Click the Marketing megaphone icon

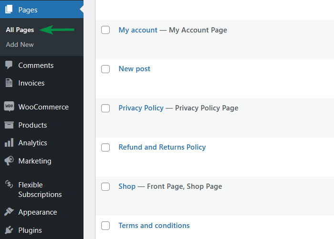pos(9,161)
